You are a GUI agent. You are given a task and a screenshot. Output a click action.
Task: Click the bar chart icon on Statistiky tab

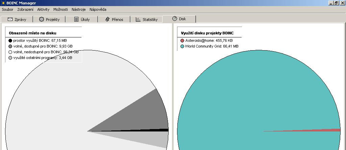tap(138, 20)
